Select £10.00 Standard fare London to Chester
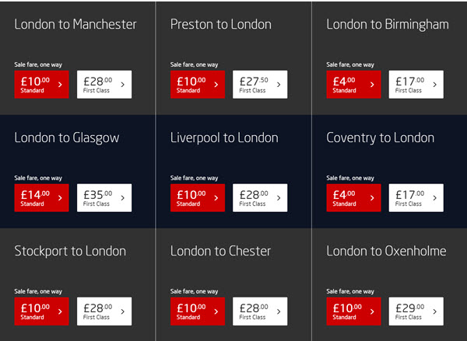This screenshot has height=341, width=467. (198, 311)
